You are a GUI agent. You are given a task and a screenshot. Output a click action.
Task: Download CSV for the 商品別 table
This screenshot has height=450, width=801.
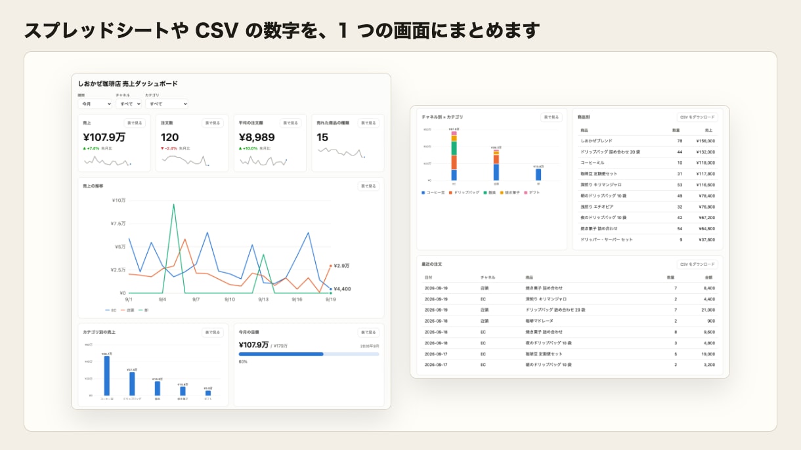coord(697,117)
